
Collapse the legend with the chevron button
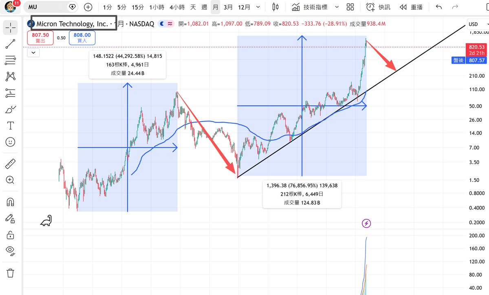click(33, 52)
